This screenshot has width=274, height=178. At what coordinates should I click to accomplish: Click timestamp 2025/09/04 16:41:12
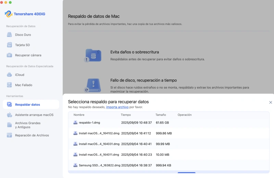click(x=136, y=133)
